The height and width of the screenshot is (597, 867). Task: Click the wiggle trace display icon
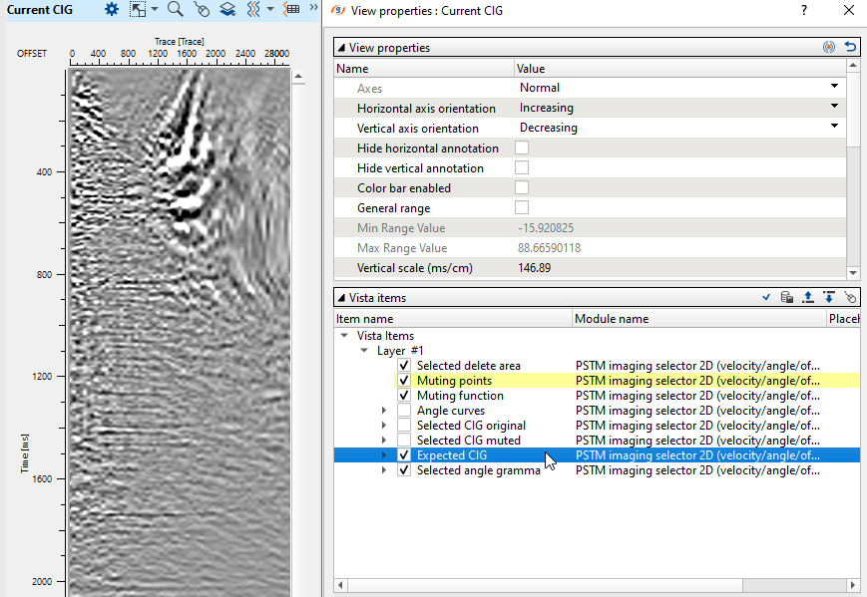pos(254,9)
